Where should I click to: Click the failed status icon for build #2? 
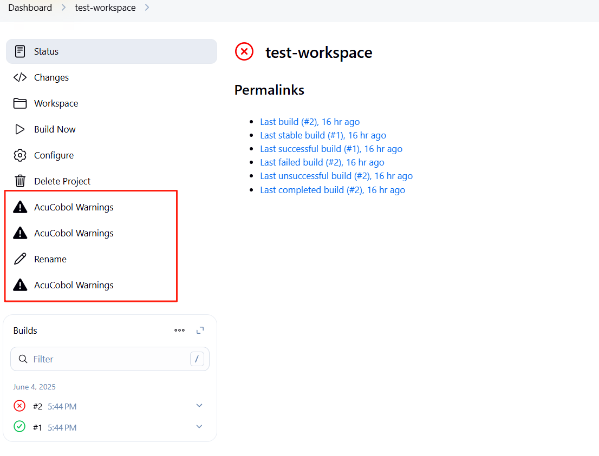coord(19,406)
